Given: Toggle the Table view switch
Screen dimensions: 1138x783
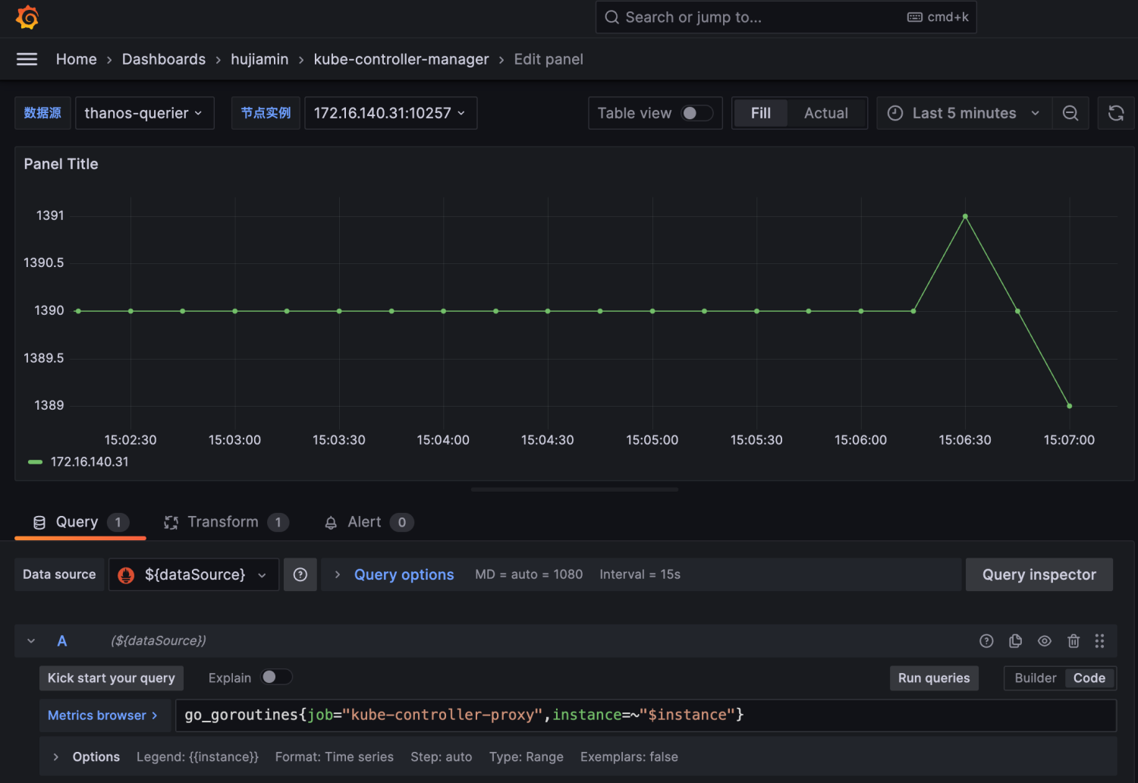Looking at the screenshot, I should [696, 113].
